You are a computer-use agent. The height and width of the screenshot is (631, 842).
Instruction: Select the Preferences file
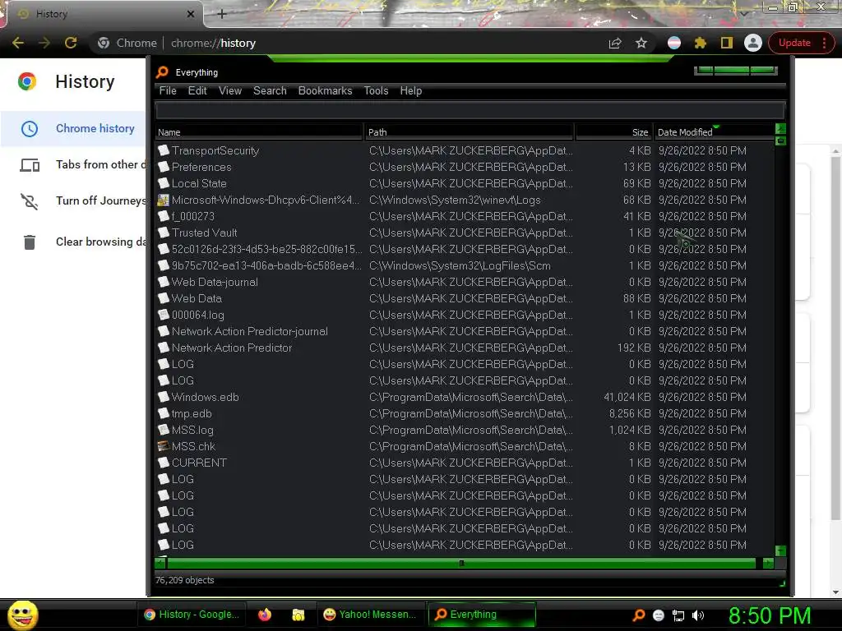pyautogui.click(x=201, y=167)
